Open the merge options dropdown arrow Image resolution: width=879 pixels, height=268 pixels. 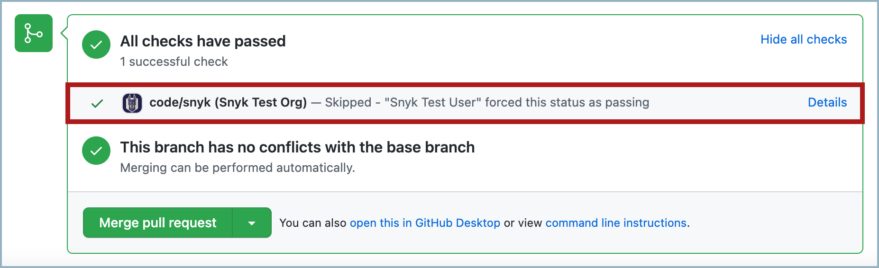click(252, 223)
